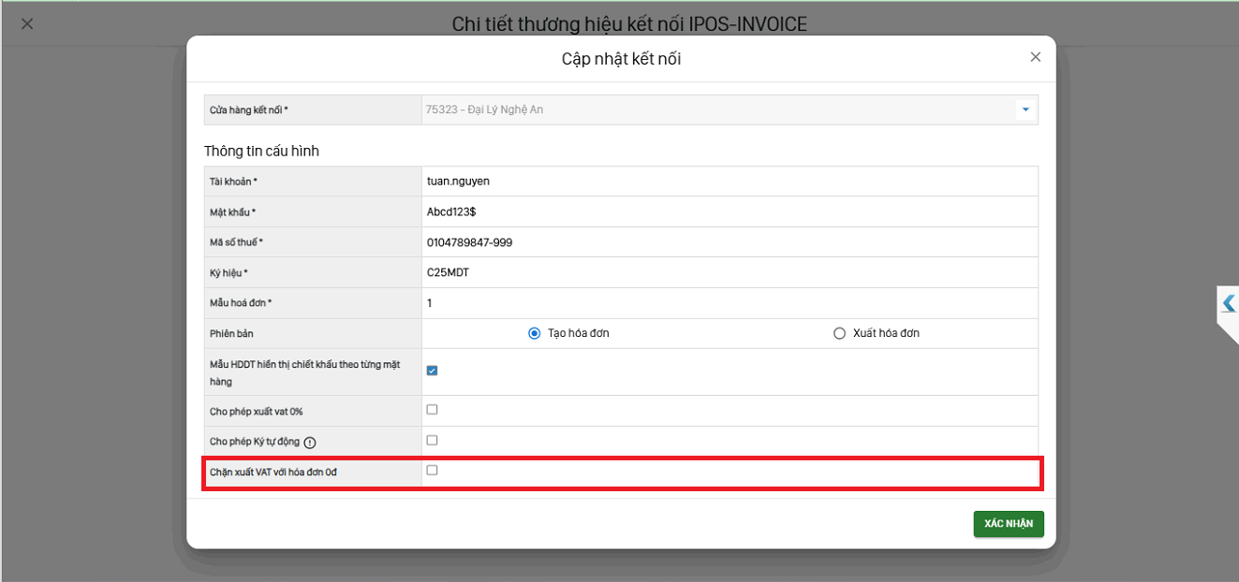Uncheck 'Mẫu HDDT hiển thị chiết khấu' checkbox

click(x=432, y=371)
